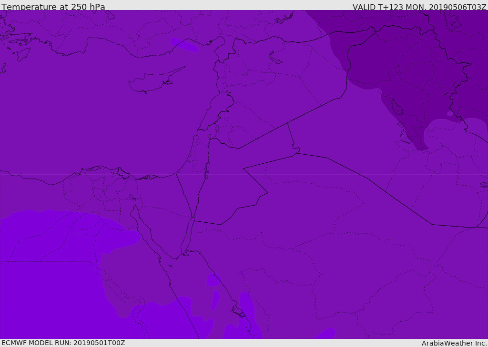
Task: Click the ECMWF MODEL RUN label
Action: [63, 343]
